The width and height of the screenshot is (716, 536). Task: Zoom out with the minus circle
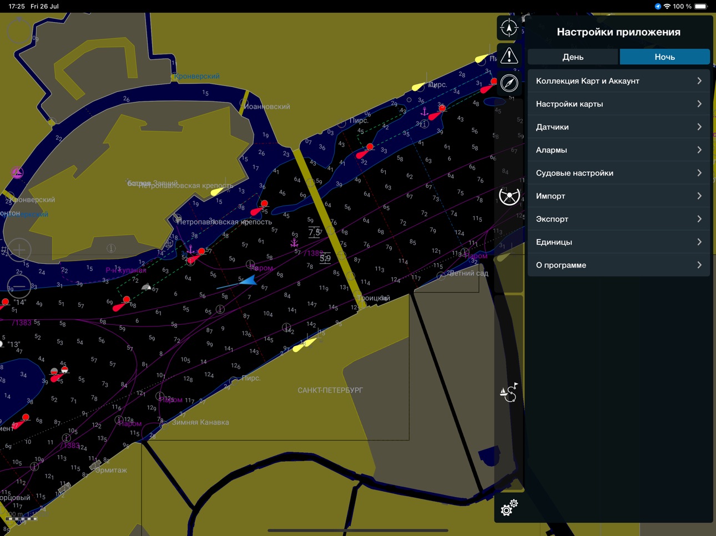coord(19,286)
